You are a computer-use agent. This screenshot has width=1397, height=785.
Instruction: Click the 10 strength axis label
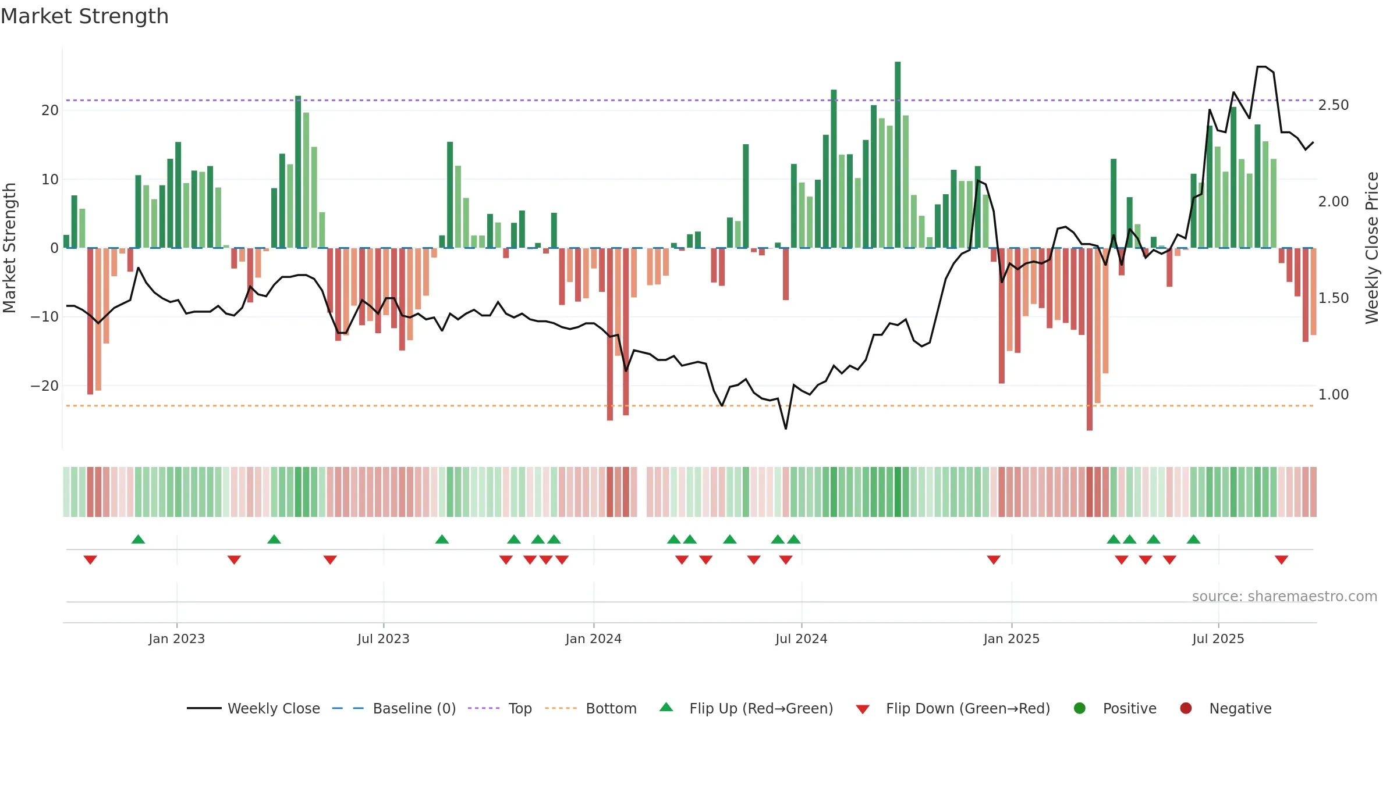50,180
